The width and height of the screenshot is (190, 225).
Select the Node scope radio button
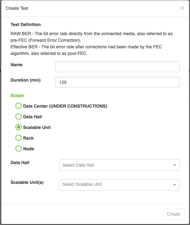[19, 149]
